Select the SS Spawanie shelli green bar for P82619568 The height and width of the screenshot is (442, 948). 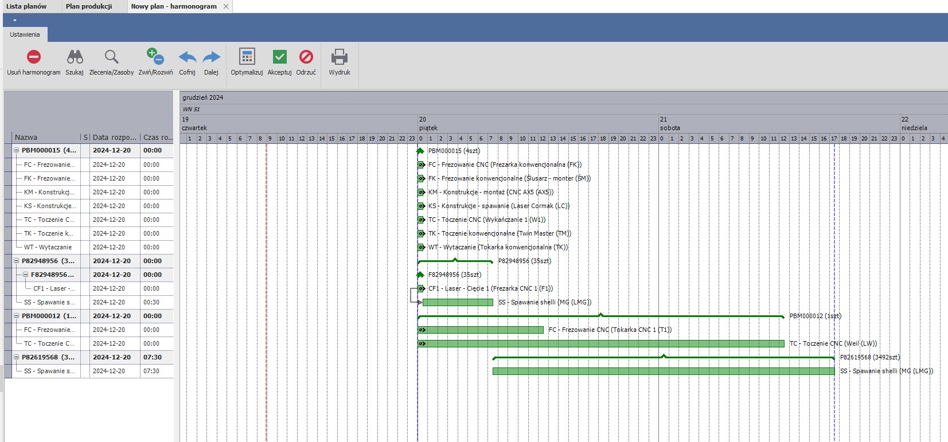(663, 371)
